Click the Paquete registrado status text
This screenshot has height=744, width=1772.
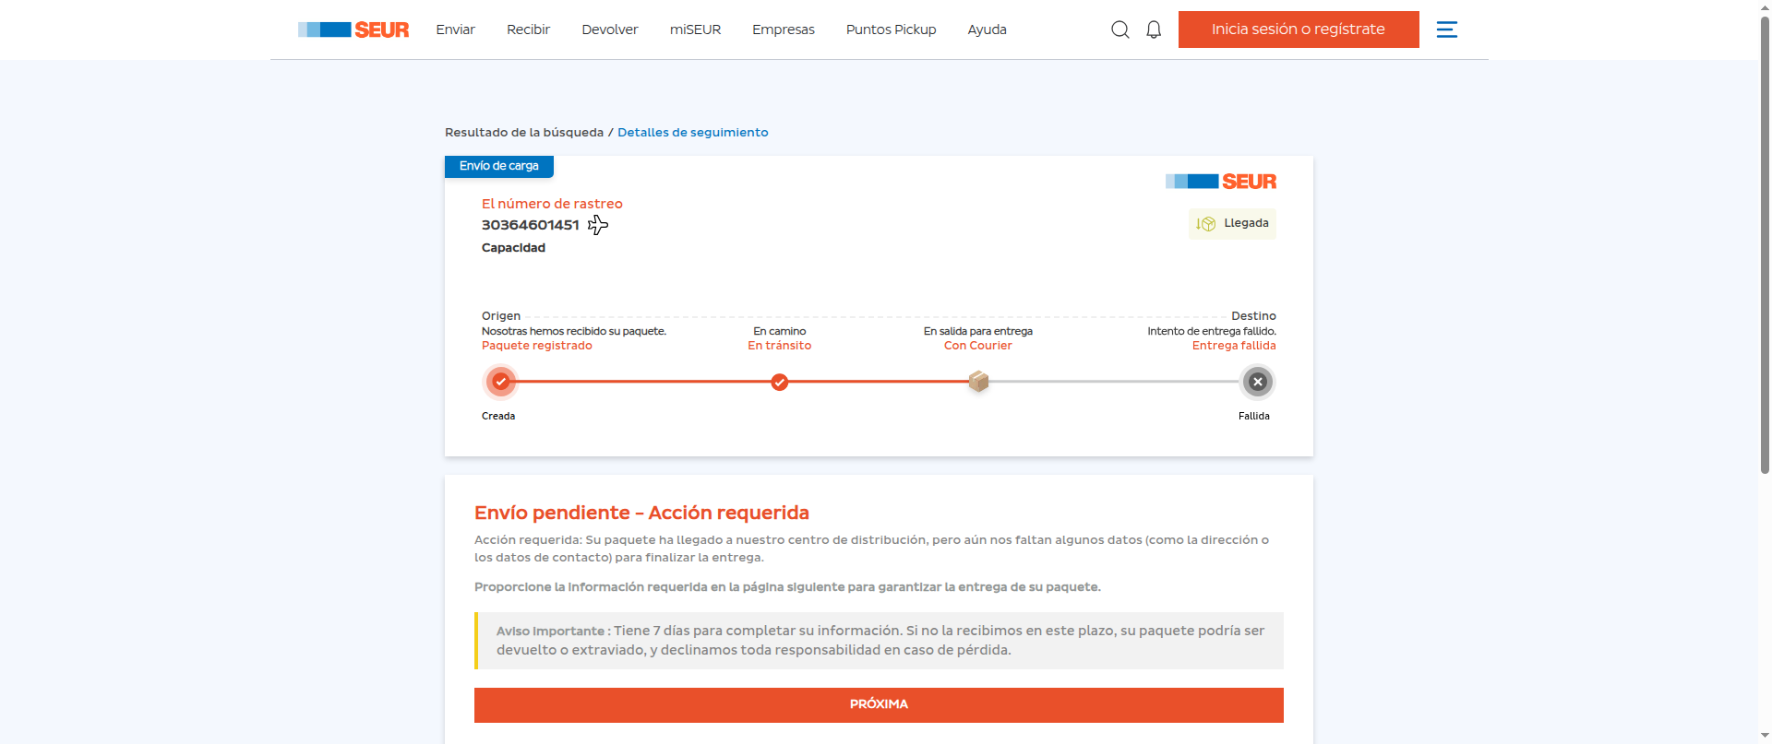click(x=536, y=346)
